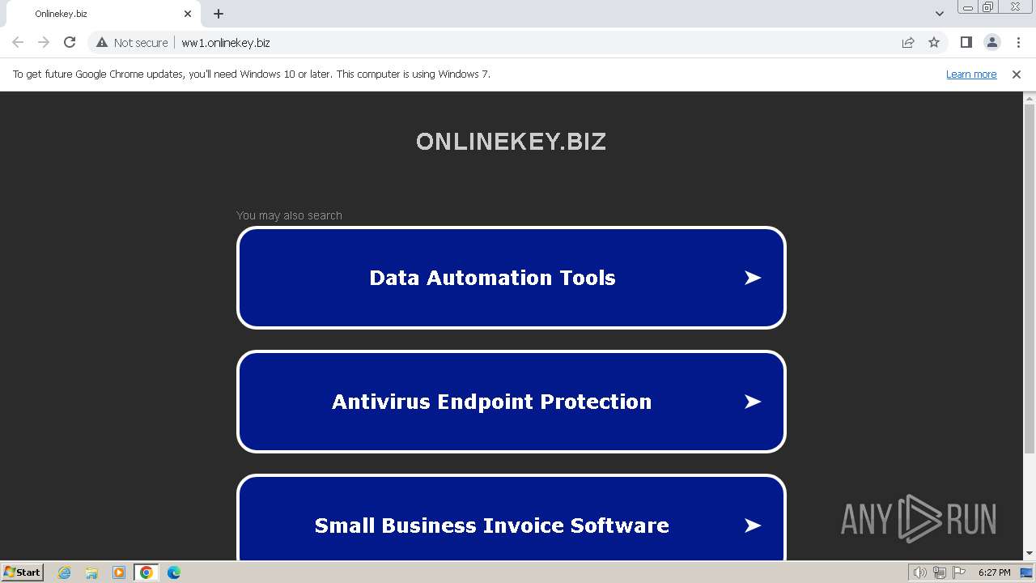Viewport: 1036px width, 583px height.
Task: Open a new tab
Action: [219, 14]
